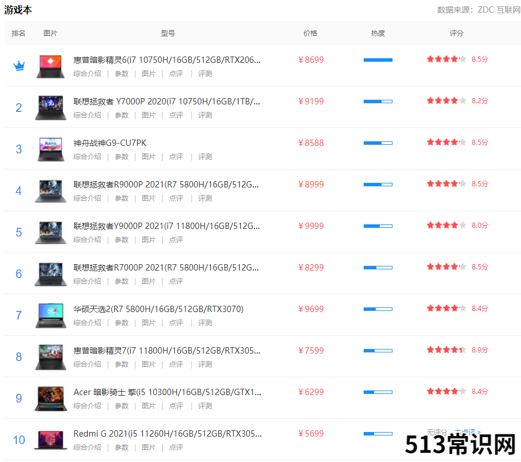Open 参数 under 联想拯救者 Y7000P 2020
The image size is (521, 462).
[122, 115]
